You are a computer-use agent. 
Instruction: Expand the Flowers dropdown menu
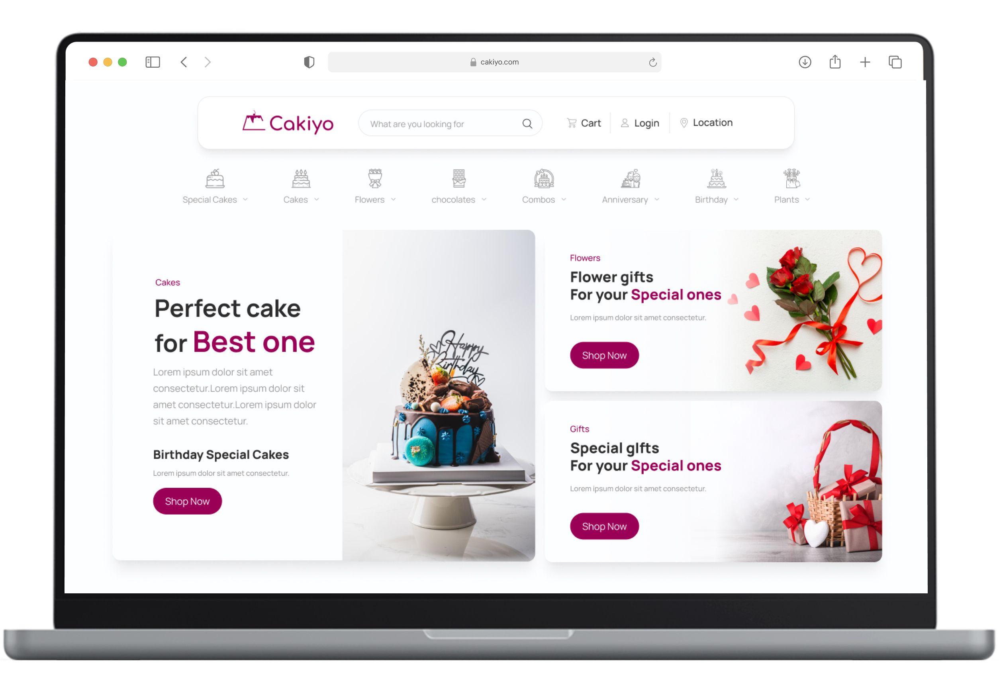tap(374, 199)
